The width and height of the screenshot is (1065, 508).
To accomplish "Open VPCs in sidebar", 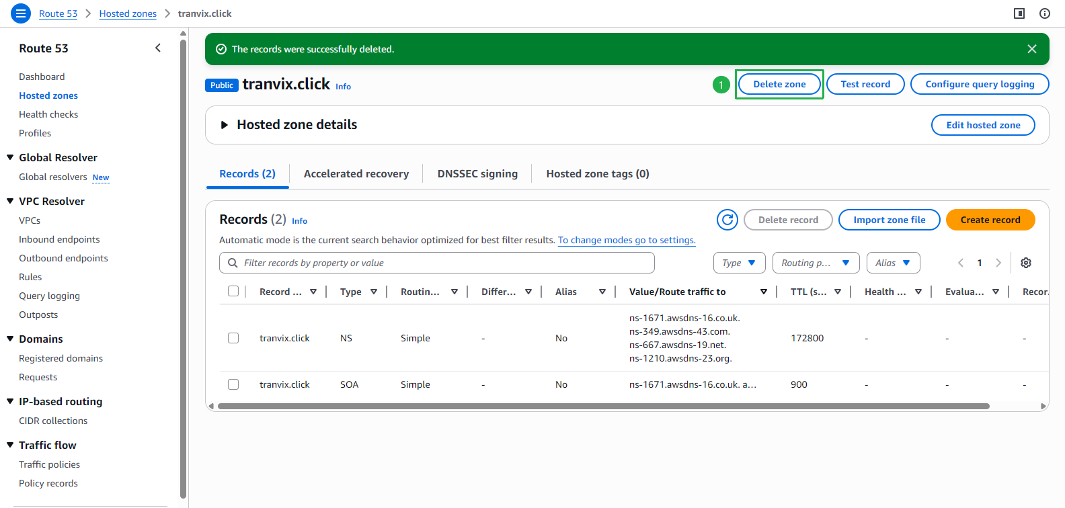I will [x=30, y=220].
